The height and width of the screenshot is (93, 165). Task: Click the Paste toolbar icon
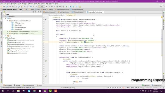21,6
